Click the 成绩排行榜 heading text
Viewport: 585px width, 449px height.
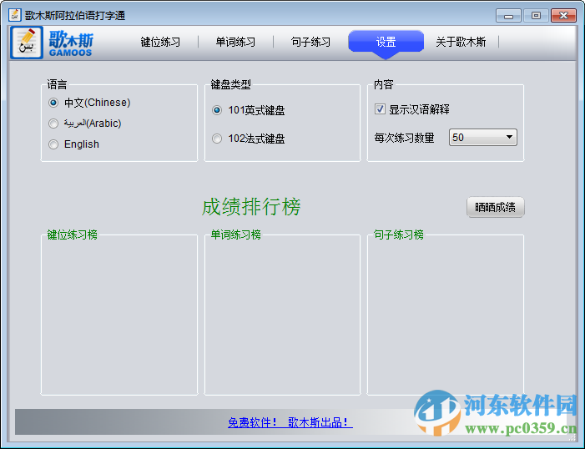[251, 206]
